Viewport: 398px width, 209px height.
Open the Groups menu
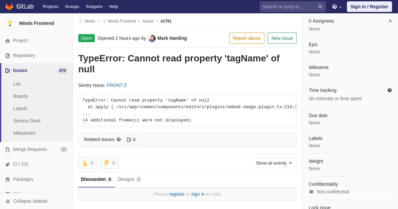pyautogui.click(x=72, y=7)
